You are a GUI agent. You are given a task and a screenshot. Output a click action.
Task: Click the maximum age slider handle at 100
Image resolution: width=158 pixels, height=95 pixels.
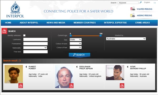(101, 36)
